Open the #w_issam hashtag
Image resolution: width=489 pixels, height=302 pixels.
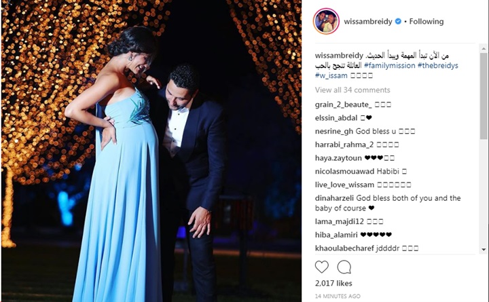[x=331, y=75]
